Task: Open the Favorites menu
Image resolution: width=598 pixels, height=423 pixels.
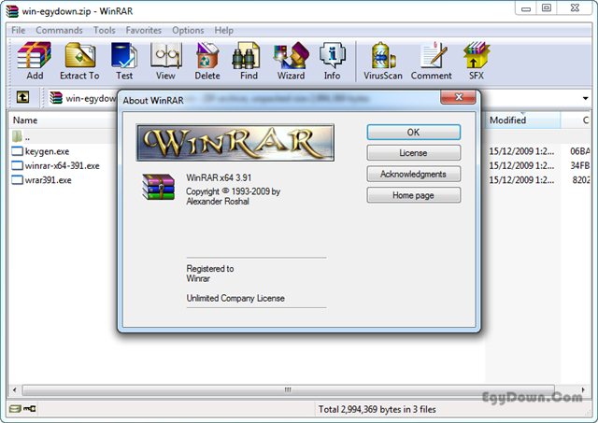Action: pos(143,30)
